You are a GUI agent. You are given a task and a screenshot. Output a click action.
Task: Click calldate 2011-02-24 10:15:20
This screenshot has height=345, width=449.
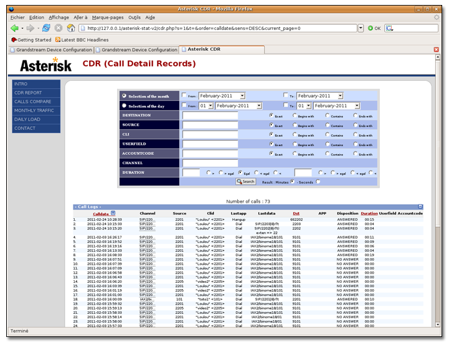(104, 228)
